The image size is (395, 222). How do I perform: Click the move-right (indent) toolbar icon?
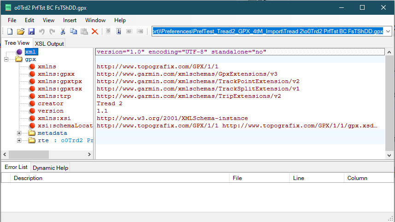[140, 31]
